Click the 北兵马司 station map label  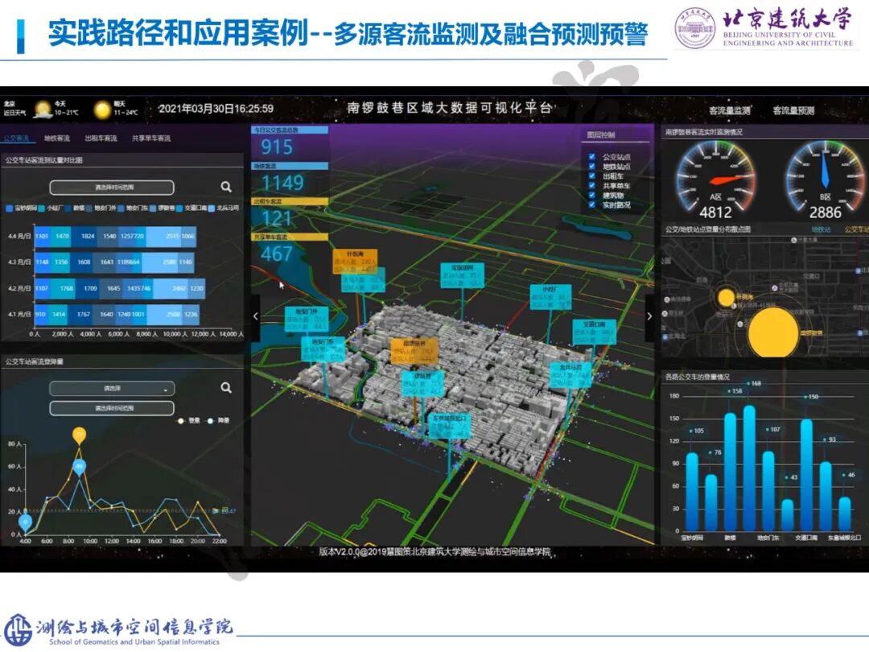[x=570, y=375]
